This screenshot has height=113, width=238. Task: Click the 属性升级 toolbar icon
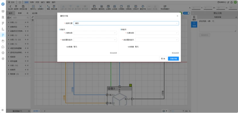point(143,6)
